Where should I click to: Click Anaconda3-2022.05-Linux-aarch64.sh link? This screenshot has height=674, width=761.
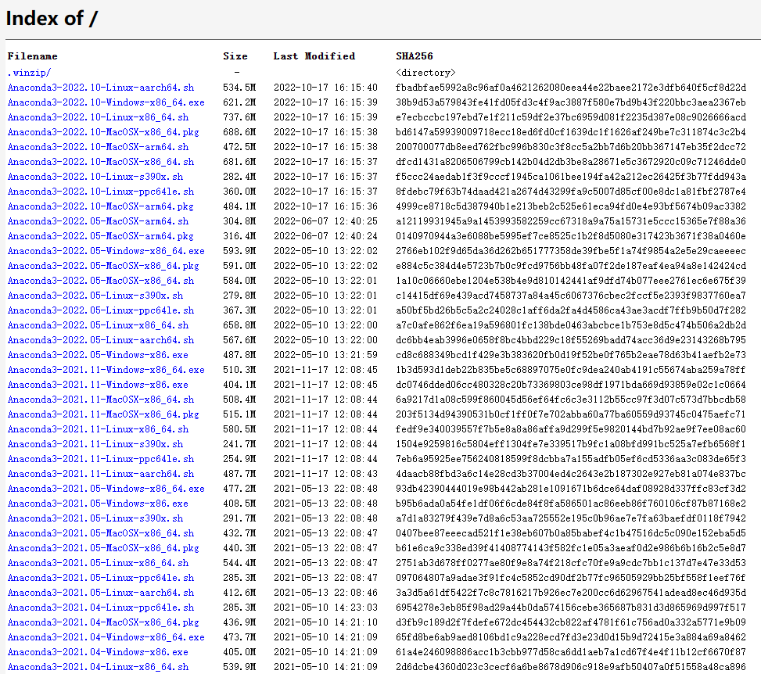tap(100, 340)
